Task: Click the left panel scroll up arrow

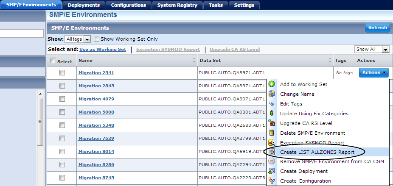Action: (40, 94)
